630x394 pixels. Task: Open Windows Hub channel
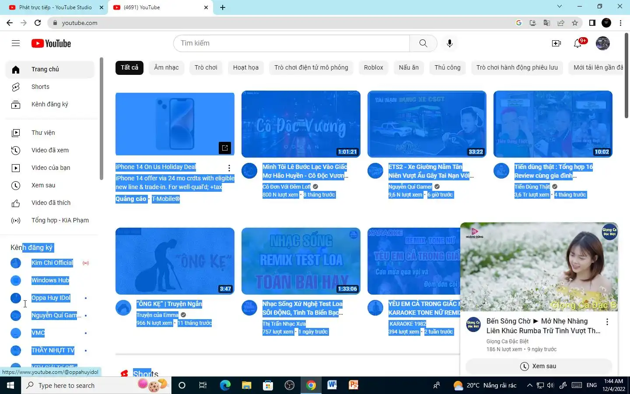(50, 280)
